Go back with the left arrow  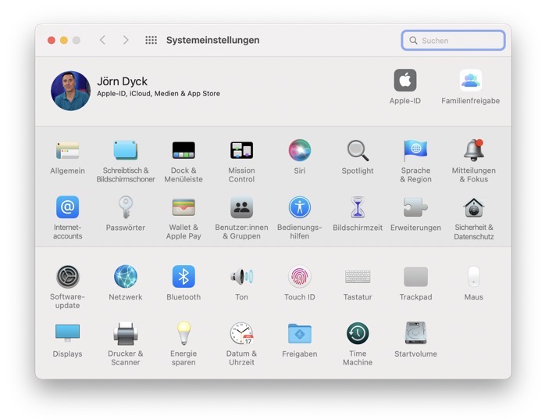click(102, 40)
